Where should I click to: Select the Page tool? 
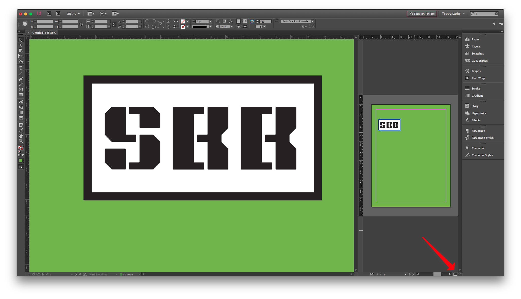[x=21, y=50]
